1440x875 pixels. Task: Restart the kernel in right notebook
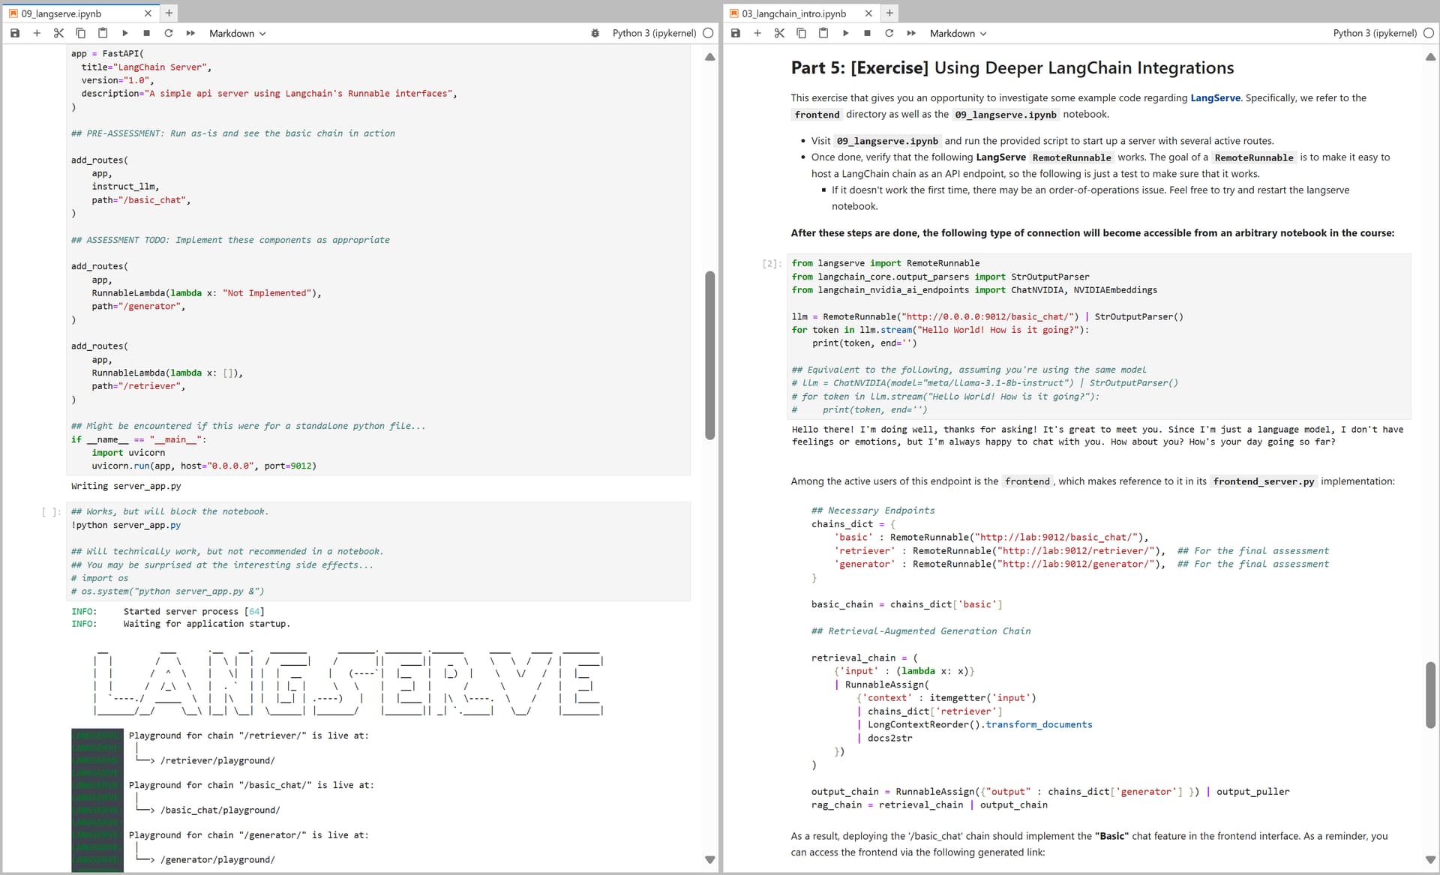click(x=889, y=33)
